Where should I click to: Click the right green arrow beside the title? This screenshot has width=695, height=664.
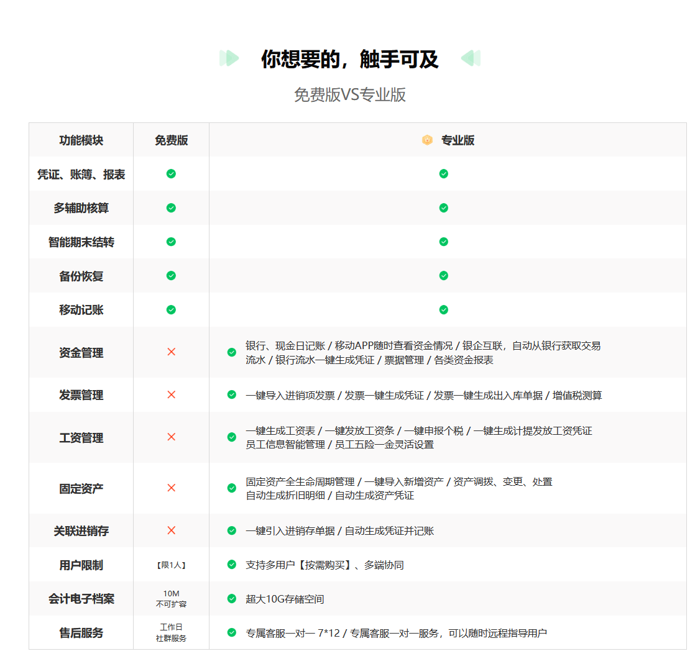tap(468, 57)
